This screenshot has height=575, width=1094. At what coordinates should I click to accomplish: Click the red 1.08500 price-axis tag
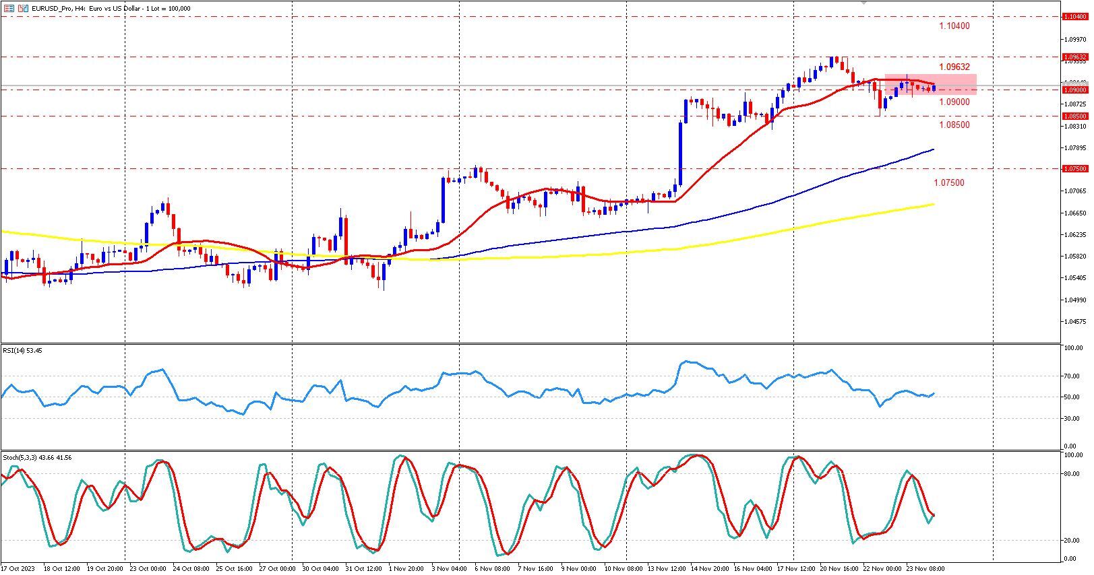(1075, 116)
